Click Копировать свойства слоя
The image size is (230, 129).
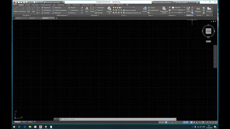pos(132,13)
